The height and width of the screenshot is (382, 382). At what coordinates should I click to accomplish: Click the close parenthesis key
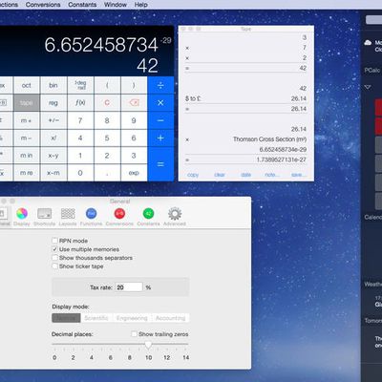tap(134, 85)
